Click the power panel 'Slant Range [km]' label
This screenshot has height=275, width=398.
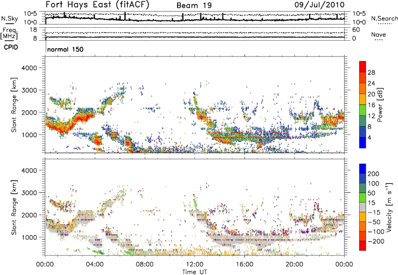pos(14,105)
